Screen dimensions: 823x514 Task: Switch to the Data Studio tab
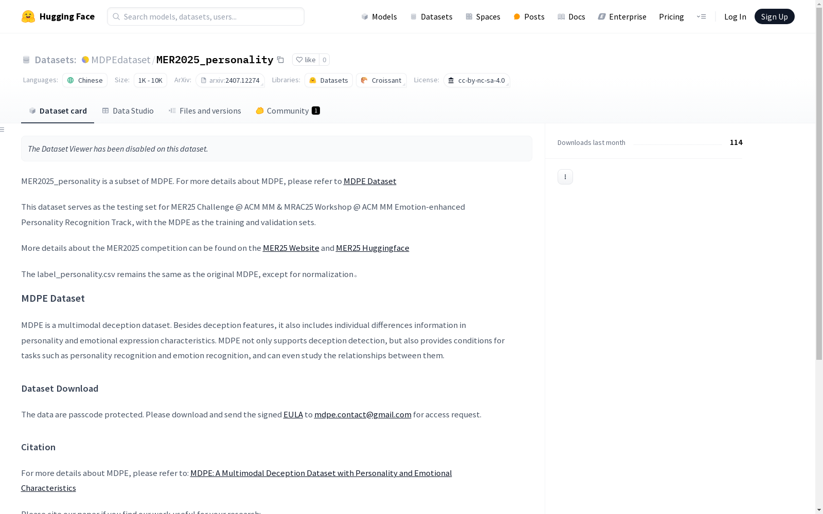tap(128, 111)
